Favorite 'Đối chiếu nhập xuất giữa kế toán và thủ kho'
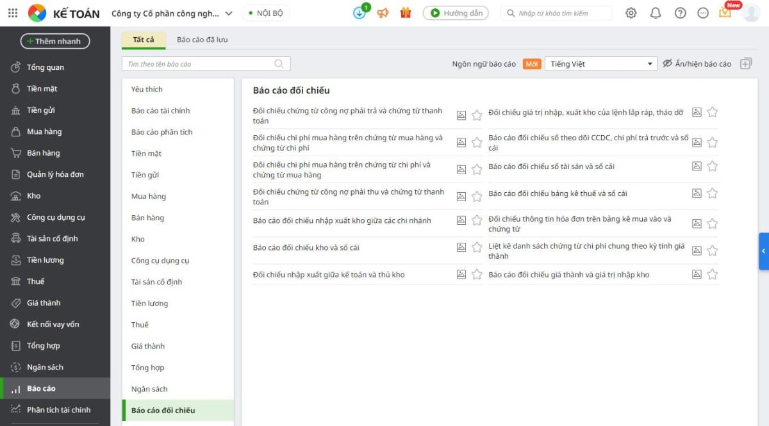769x426 pixels. coord(477,275)
